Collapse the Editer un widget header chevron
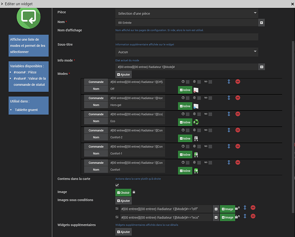The width and height of the screenshot is (295, 237). coord(2,4)
